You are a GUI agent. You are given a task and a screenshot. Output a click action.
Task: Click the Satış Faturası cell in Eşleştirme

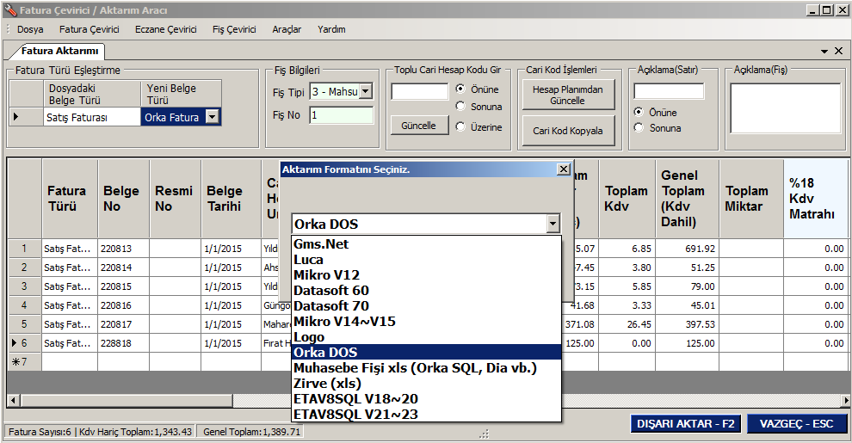tap(92, 117)
